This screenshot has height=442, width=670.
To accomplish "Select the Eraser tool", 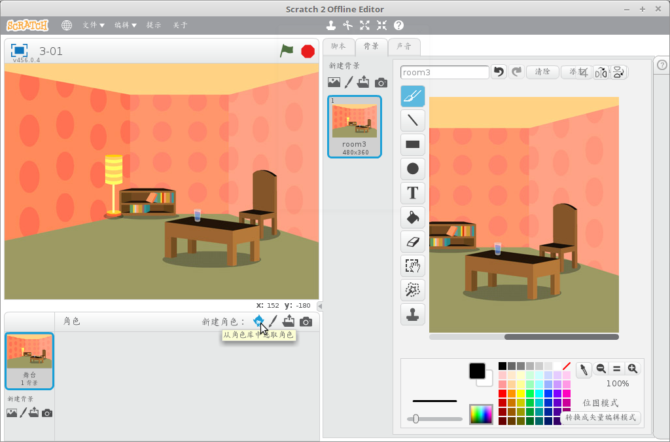I will tap(412, 242).
